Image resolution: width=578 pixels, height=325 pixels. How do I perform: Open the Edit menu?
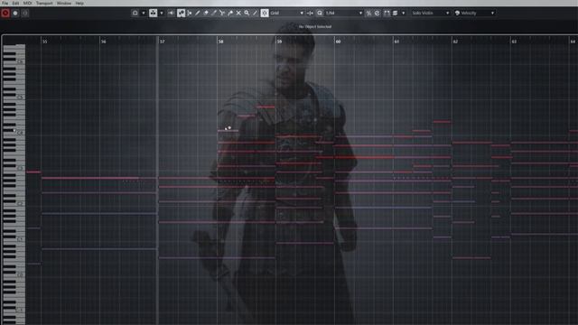(x=15, y=3)
